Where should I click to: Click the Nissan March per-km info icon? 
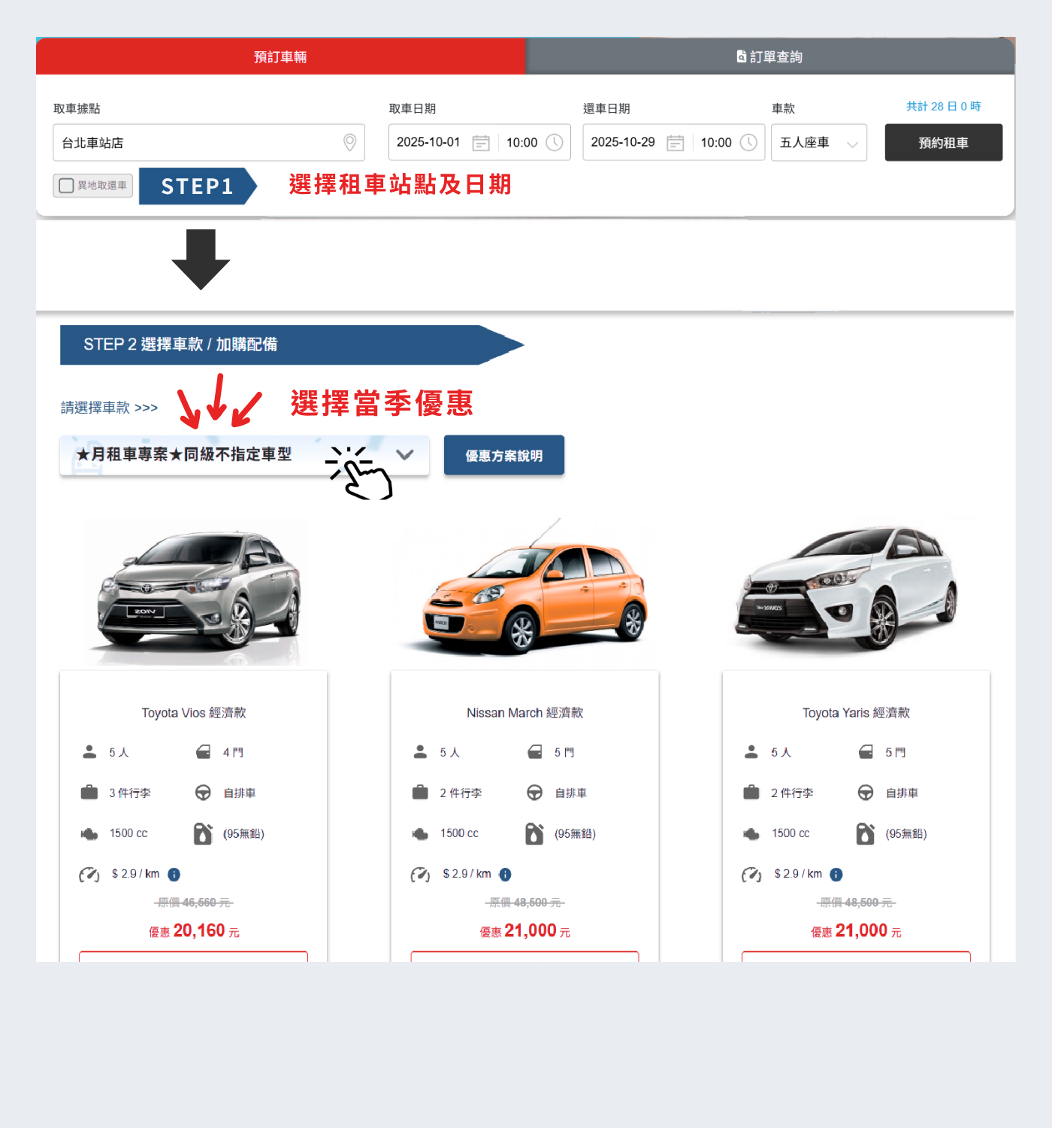(x=506, y=874)
